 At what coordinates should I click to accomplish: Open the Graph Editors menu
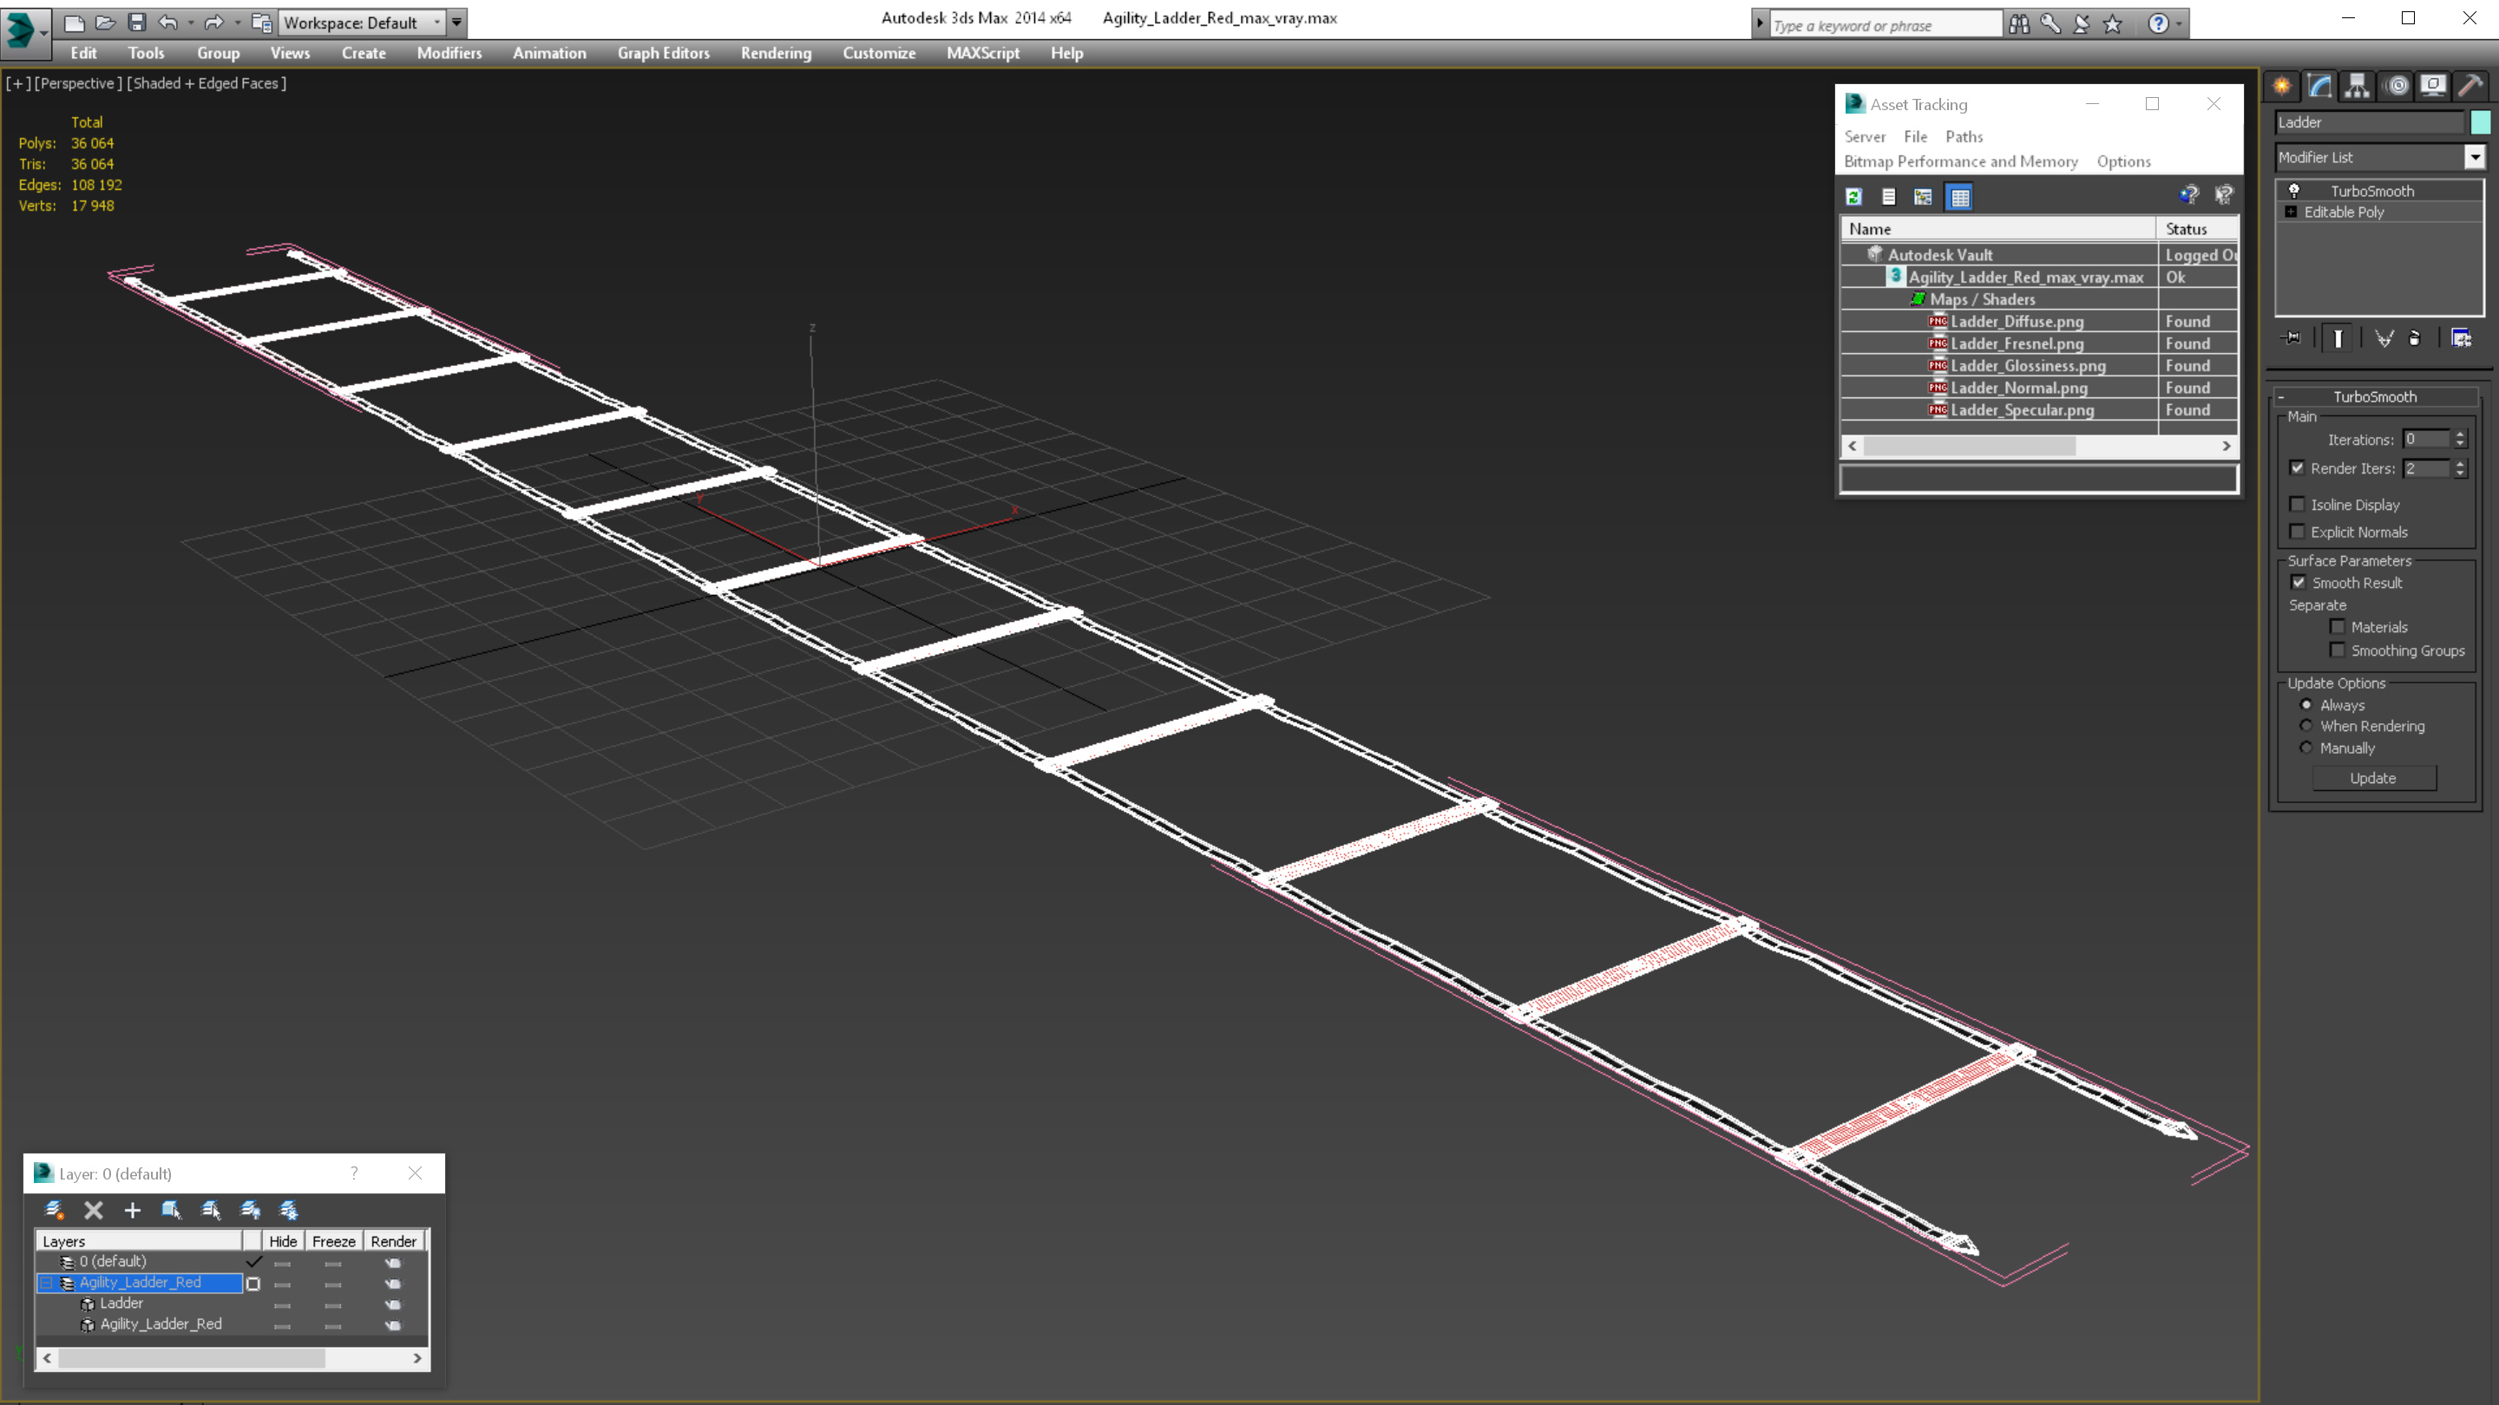click(664, 53)
